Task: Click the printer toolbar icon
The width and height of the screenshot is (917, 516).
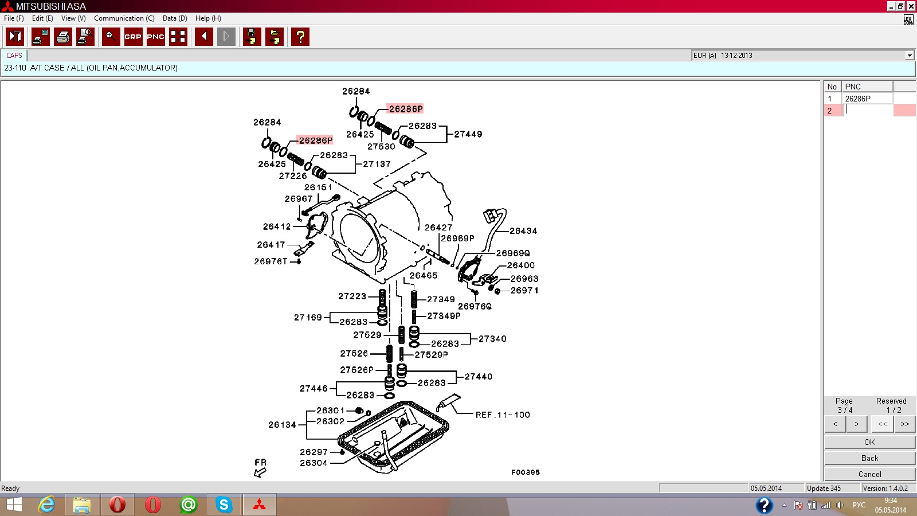Action: point(63,37)
